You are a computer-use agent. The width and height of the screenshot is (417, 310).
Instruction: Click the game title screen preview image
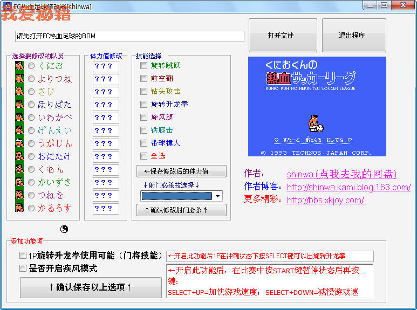[x=317, y=106]
